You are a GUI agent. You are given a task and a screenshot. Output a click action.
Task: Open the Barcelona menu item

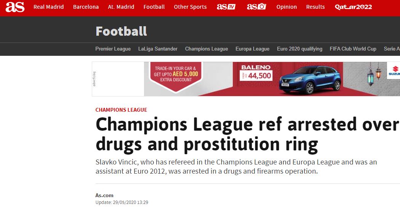86,7
